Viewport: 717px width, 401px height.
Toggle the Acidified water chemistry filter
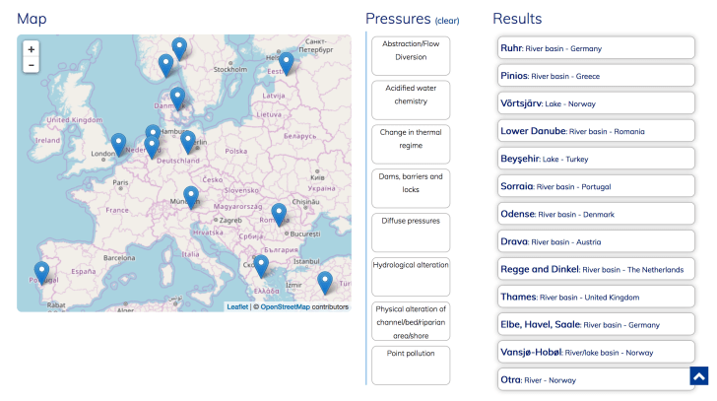pos(411,100)
